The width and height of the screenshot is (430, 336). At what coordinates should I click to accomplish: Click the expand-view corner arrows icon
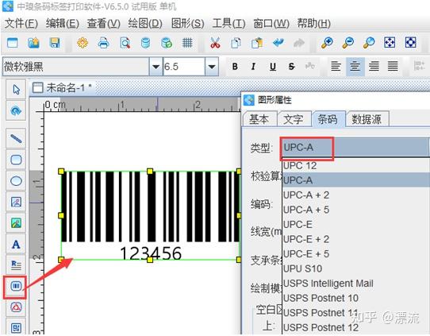(x=410, y=43)
